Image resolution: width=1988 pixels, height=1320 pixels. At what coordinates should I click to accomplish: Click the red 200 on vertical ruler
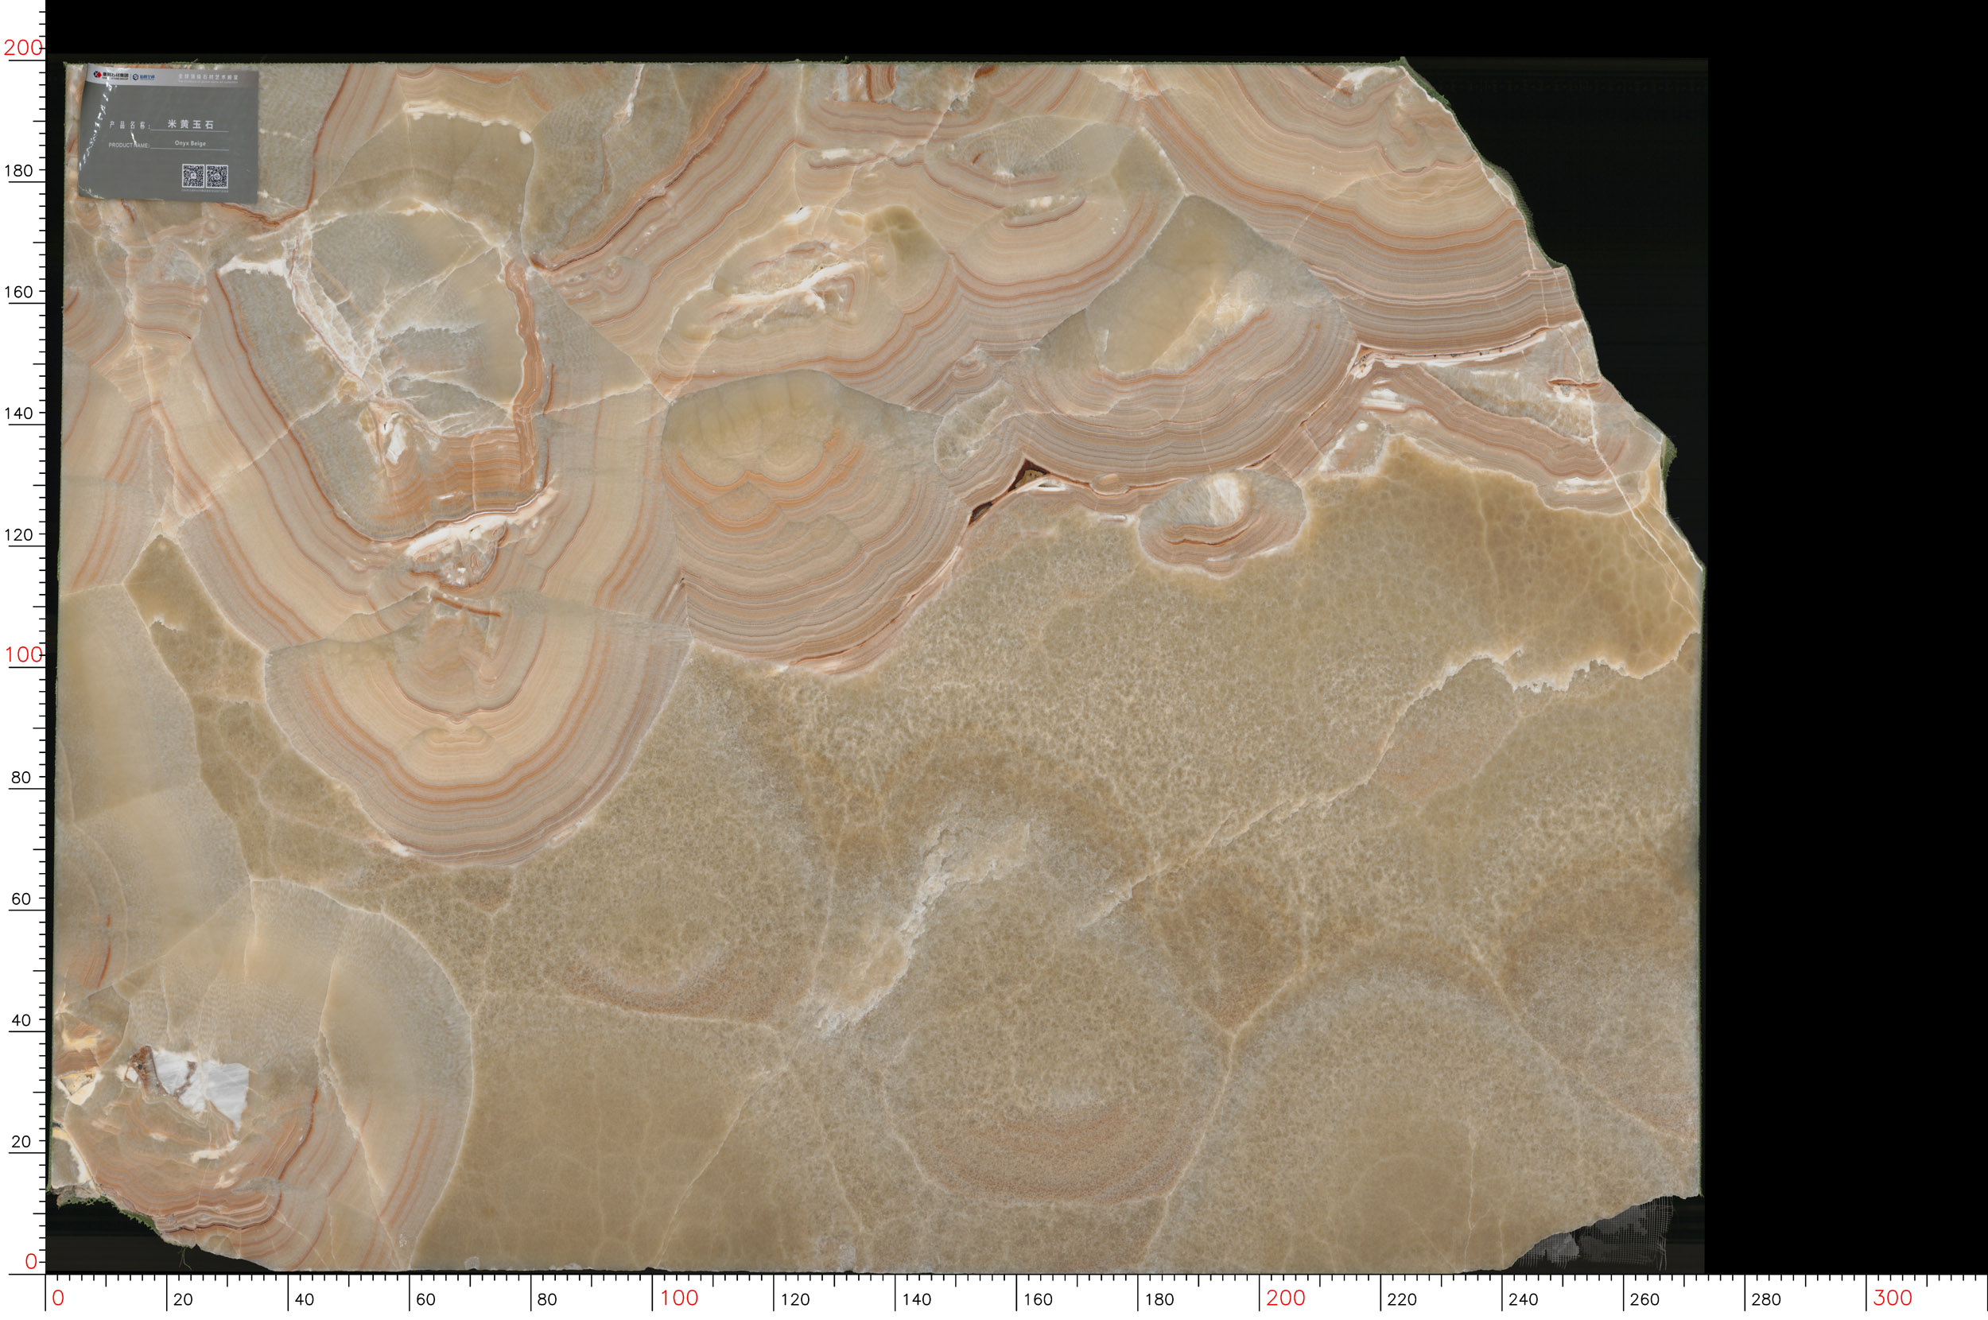click(x=22, y=48)
